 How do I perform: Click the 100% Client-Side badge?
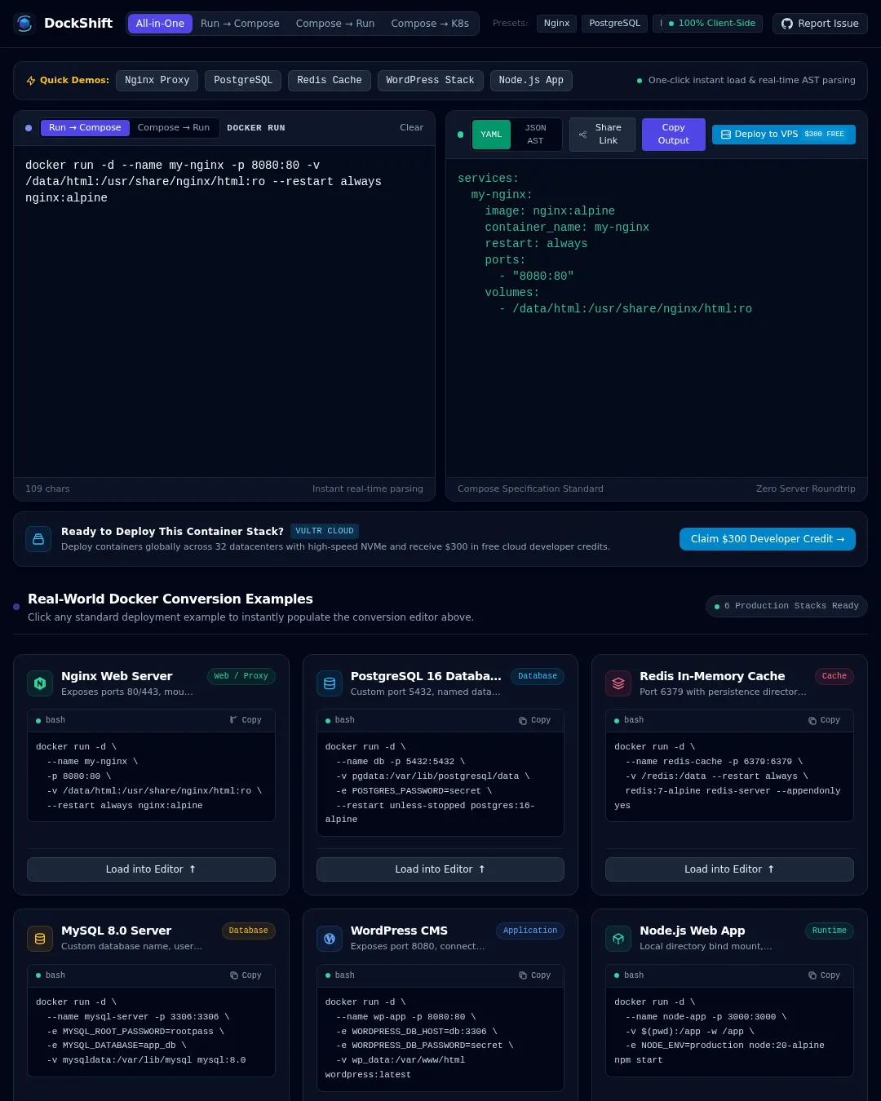tap(711, 24)
